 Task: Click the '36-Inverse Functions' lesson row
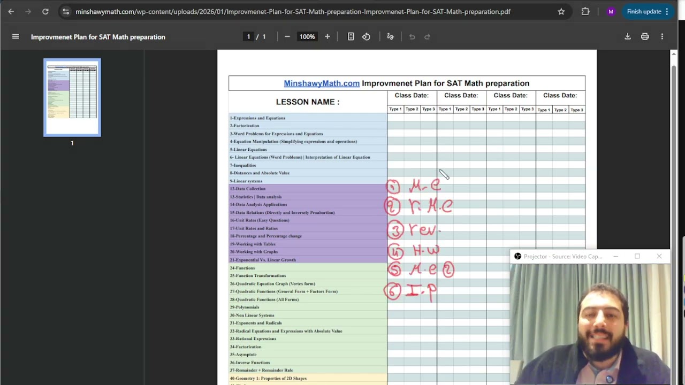pos(308,362)
